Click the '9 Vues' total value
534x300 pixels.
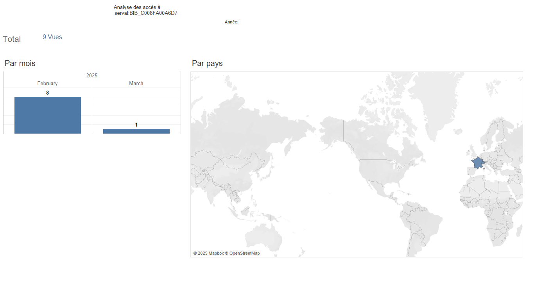(x=52, y=37)
